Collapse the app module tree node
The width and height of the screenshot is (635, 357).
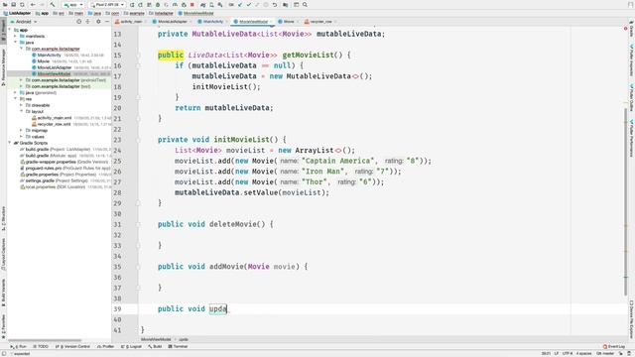pyautogui.click(x=10, y=30)
